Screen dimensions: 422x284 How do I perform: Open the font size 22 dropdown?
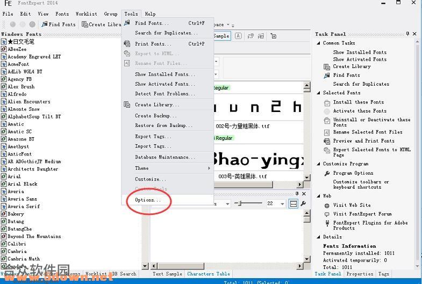(282, 204)
